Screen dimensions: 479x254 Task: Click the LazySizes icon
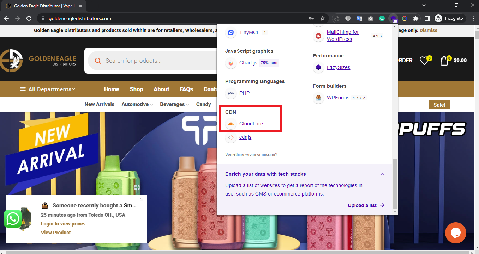point(318,68)
